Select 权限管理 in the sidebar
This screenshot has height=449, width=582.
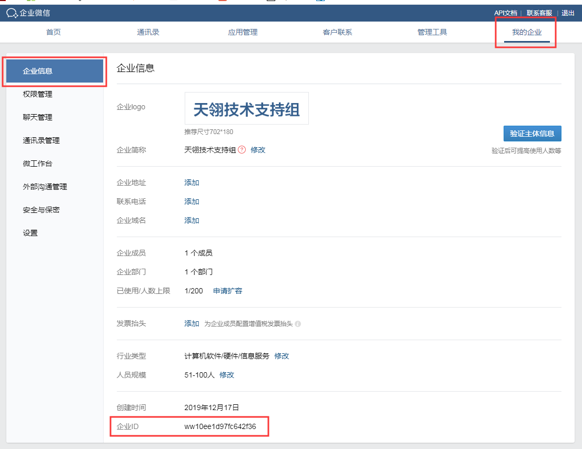(37, 95)
